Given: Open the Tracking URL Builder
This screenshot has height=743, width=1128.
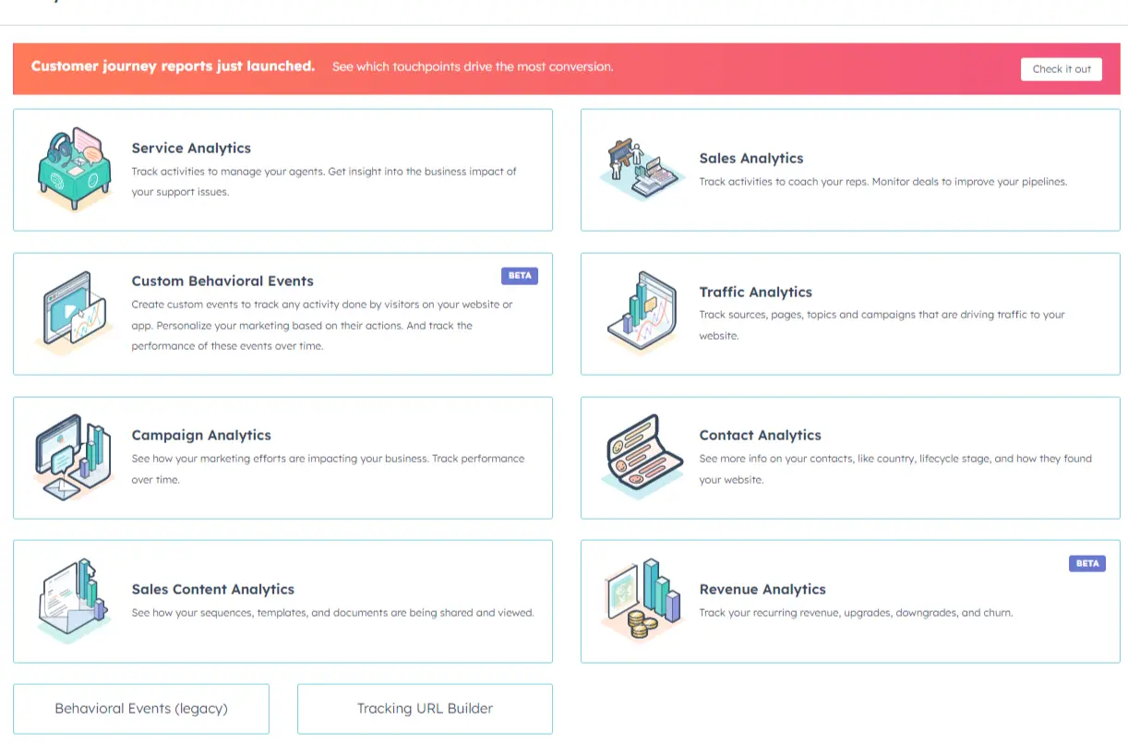Looking at the screenshot, I should click(x=424, y=708).
